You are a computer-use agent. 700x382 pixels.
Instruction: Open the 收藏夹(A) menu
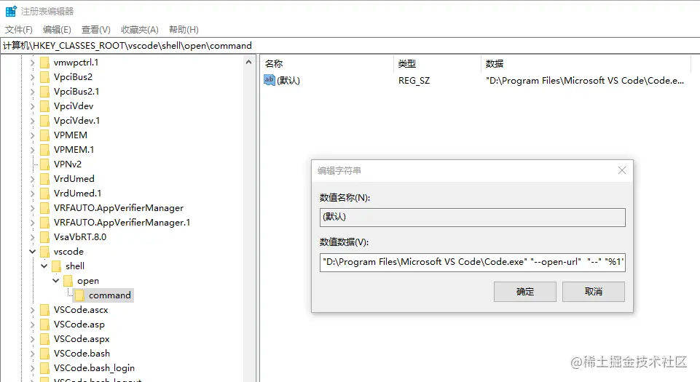140,30
